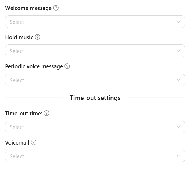Expand the Time-out time chevron arrow
The width and height of the screenshot is (191, 169).
point(179,127)
